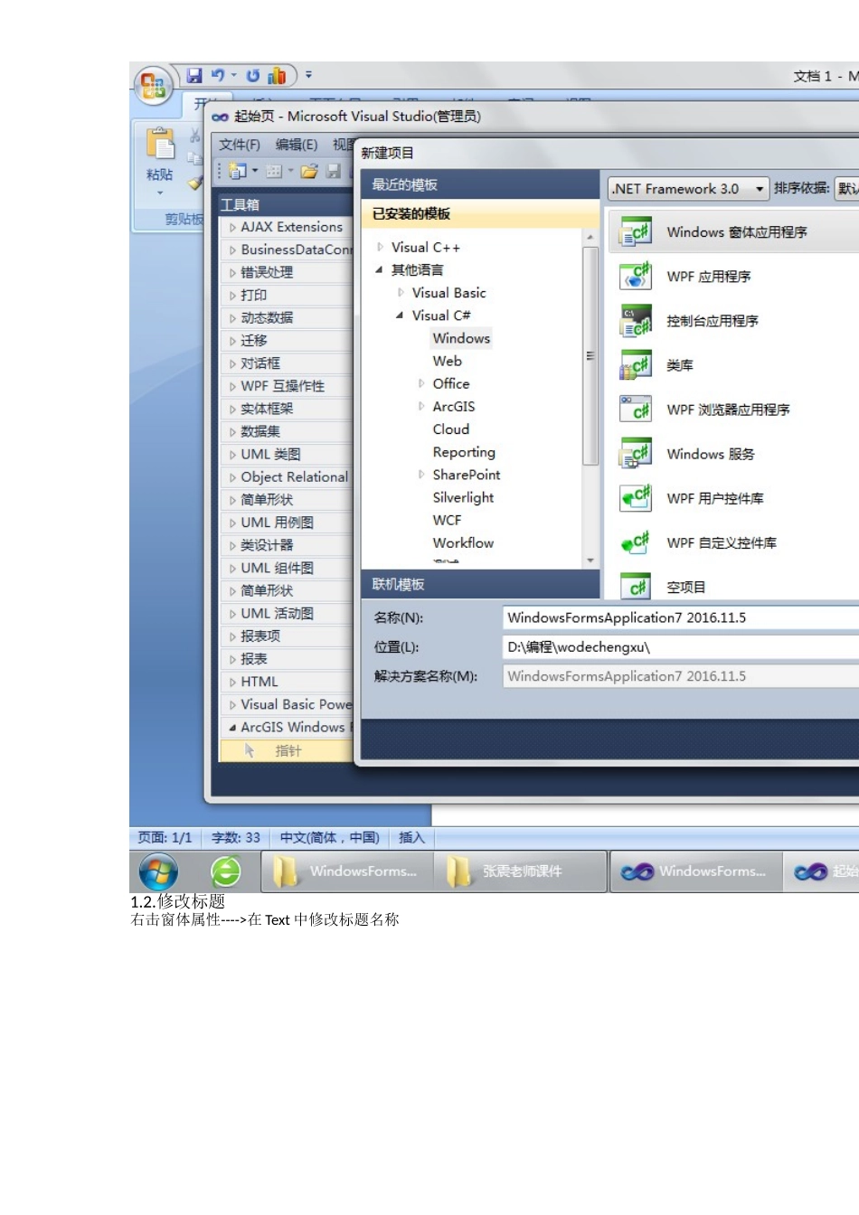Expand the SharePoint node
859x1215 pixels.
tap(421, 475)
